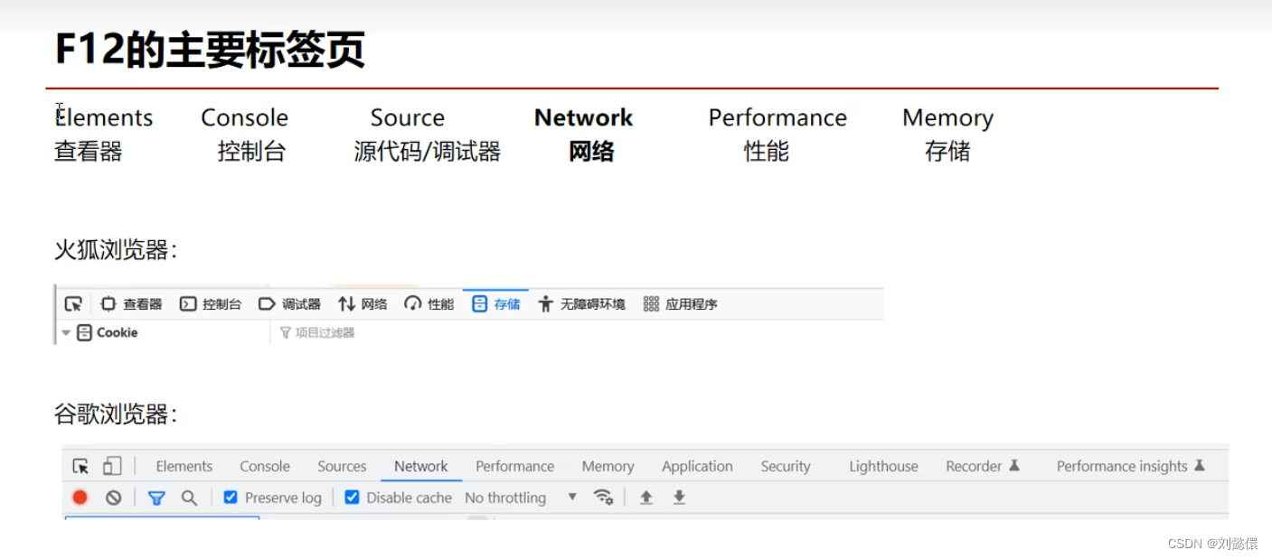Click bold slide heading Network
Viewport: 1272px width, 559px height.
click(x=584, y=117)
